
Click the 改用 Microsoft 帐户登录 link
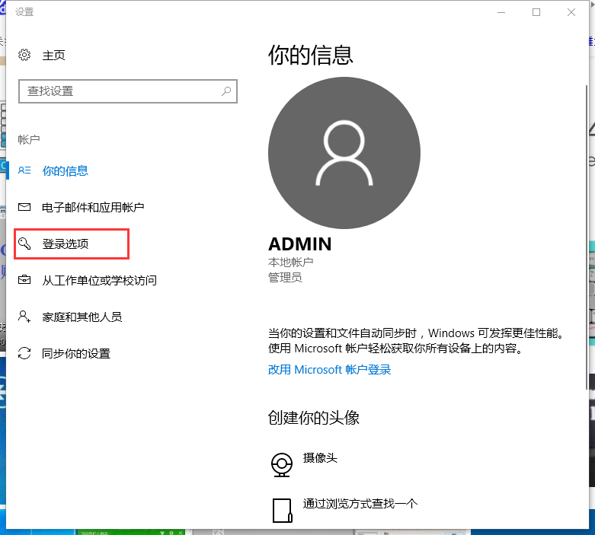click(x=329, y=370)
